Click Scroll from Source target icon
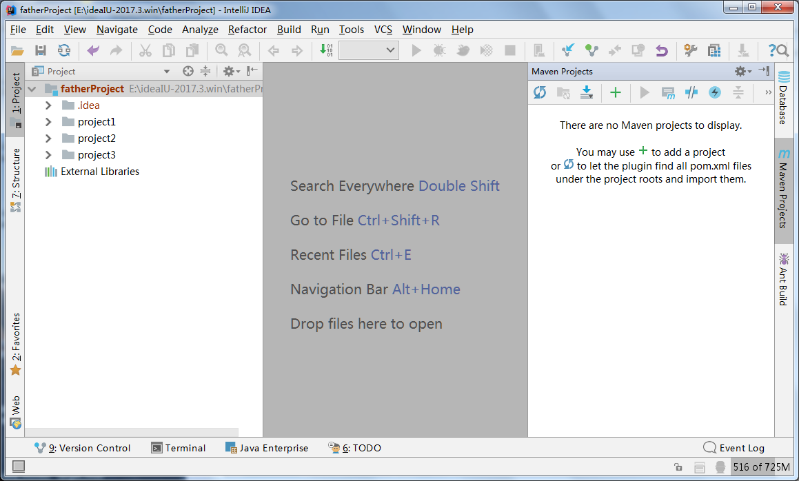Screen dimensions: 799x481 click(x=188, y=72)
